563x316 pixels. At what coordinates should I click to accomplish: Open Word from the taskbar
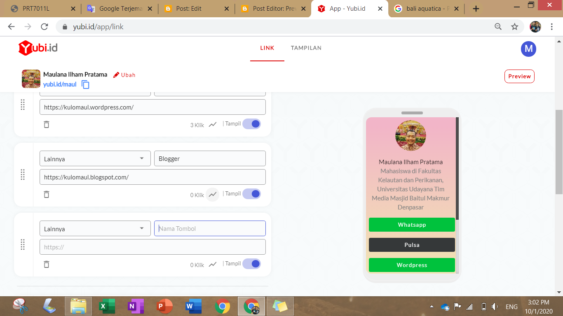click(193, 306)
